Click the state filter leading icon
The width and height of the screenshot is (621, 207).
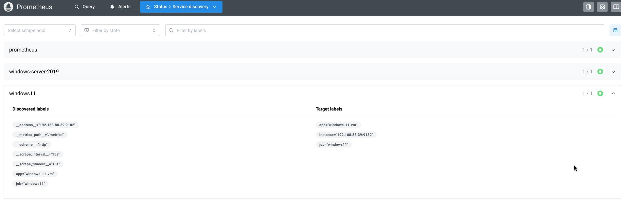tap(87, 30)
